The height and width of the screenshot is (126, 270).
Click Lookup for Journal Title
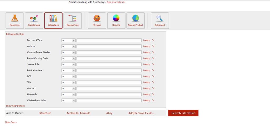[147, 64]
